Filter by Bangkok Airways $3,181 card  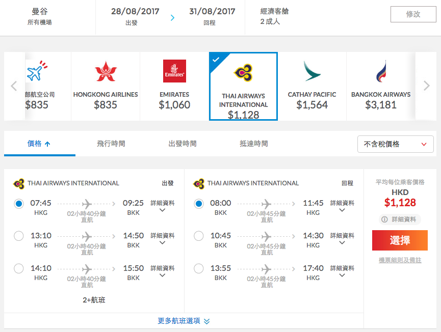(381, 86)
